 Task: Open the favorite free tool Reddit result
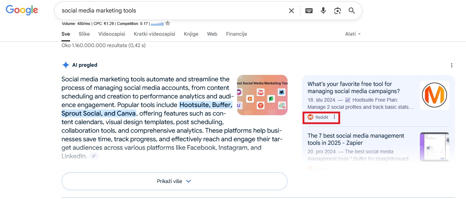pos(354,87)
